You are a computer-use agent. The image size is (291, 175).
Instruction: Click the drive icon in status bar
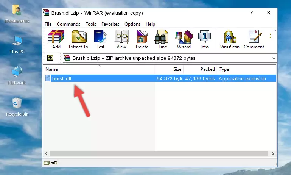pos(47,163)
